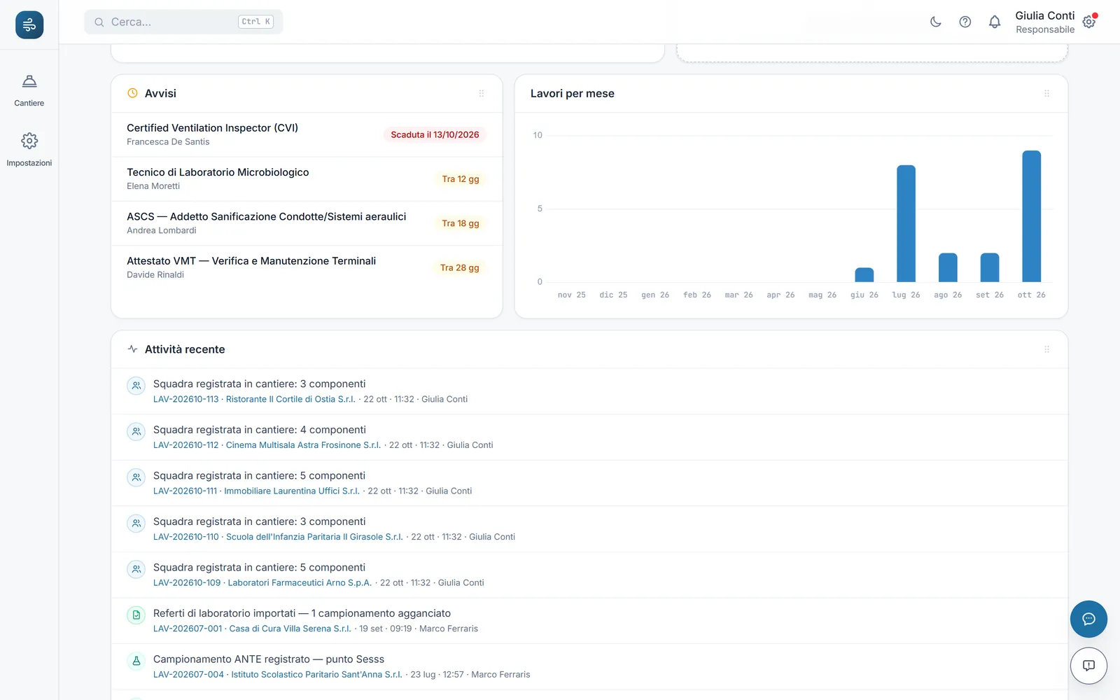Open Impostazioni from the sidebar
The height and width of the screenshot is (700, 1120).
point(29,150)
